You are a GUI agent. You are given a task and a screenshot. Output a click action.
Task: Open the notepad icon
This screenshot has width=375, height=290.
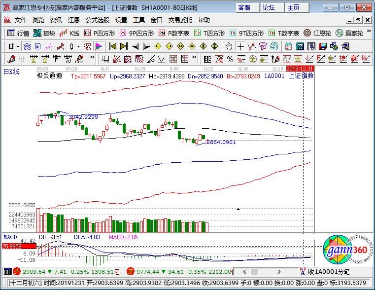point(311,46)
